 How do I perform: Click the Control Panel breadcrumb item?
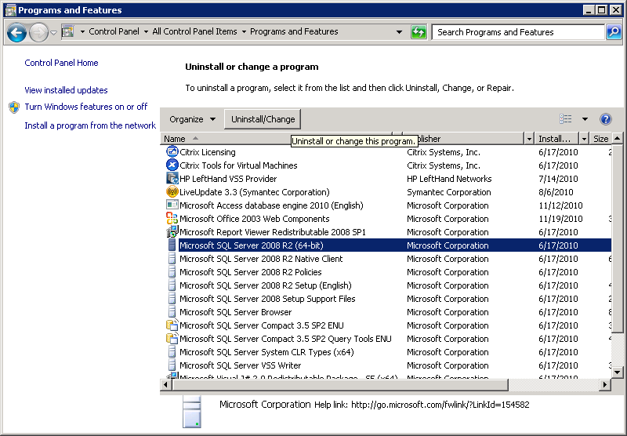[114, 32]
